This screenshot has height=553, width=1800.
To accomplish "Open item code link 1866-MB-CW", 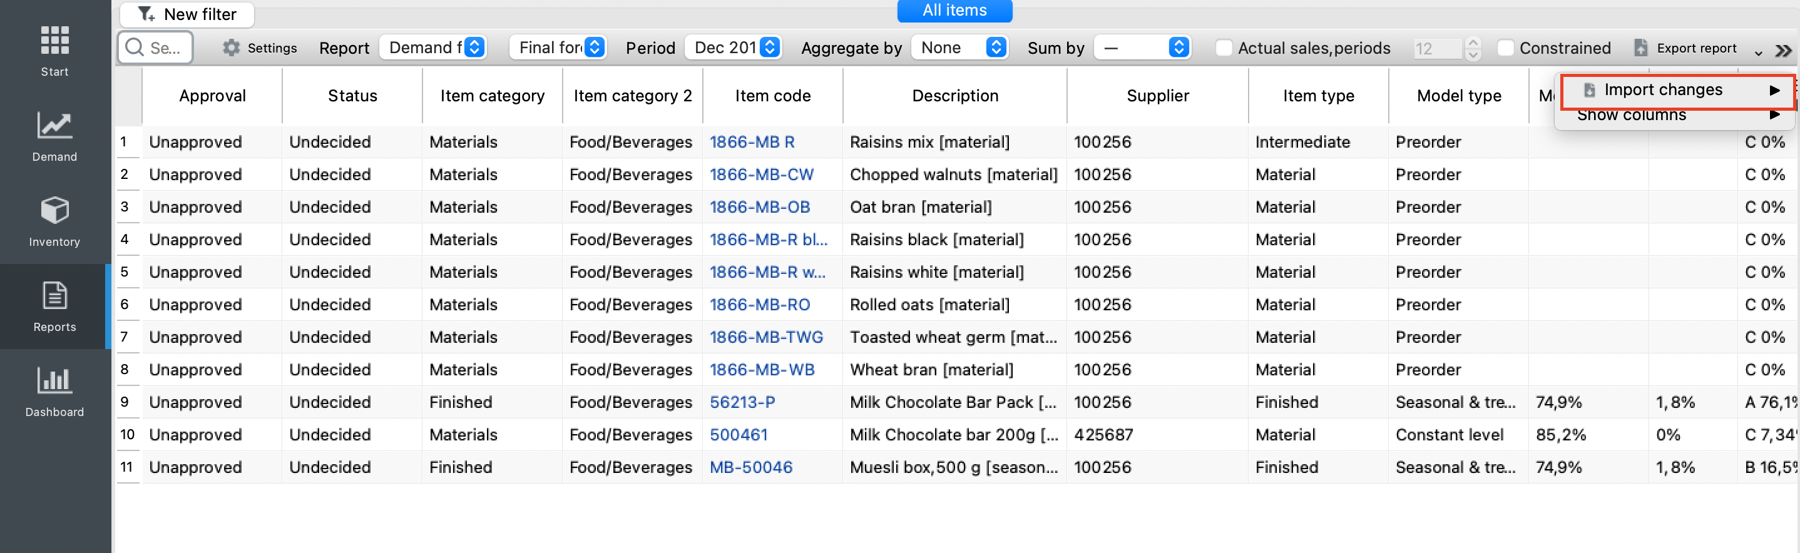I will (x=761, y=174).
